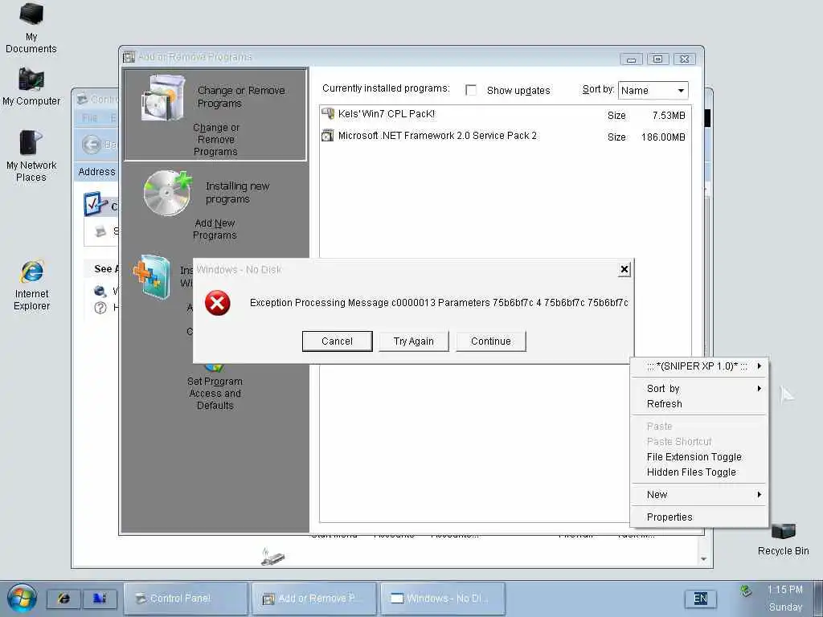This screenshot has width=823, height=617.
Task: Switch to Add or Remove Programs taskbar button
Action: (x=314, y=598)
